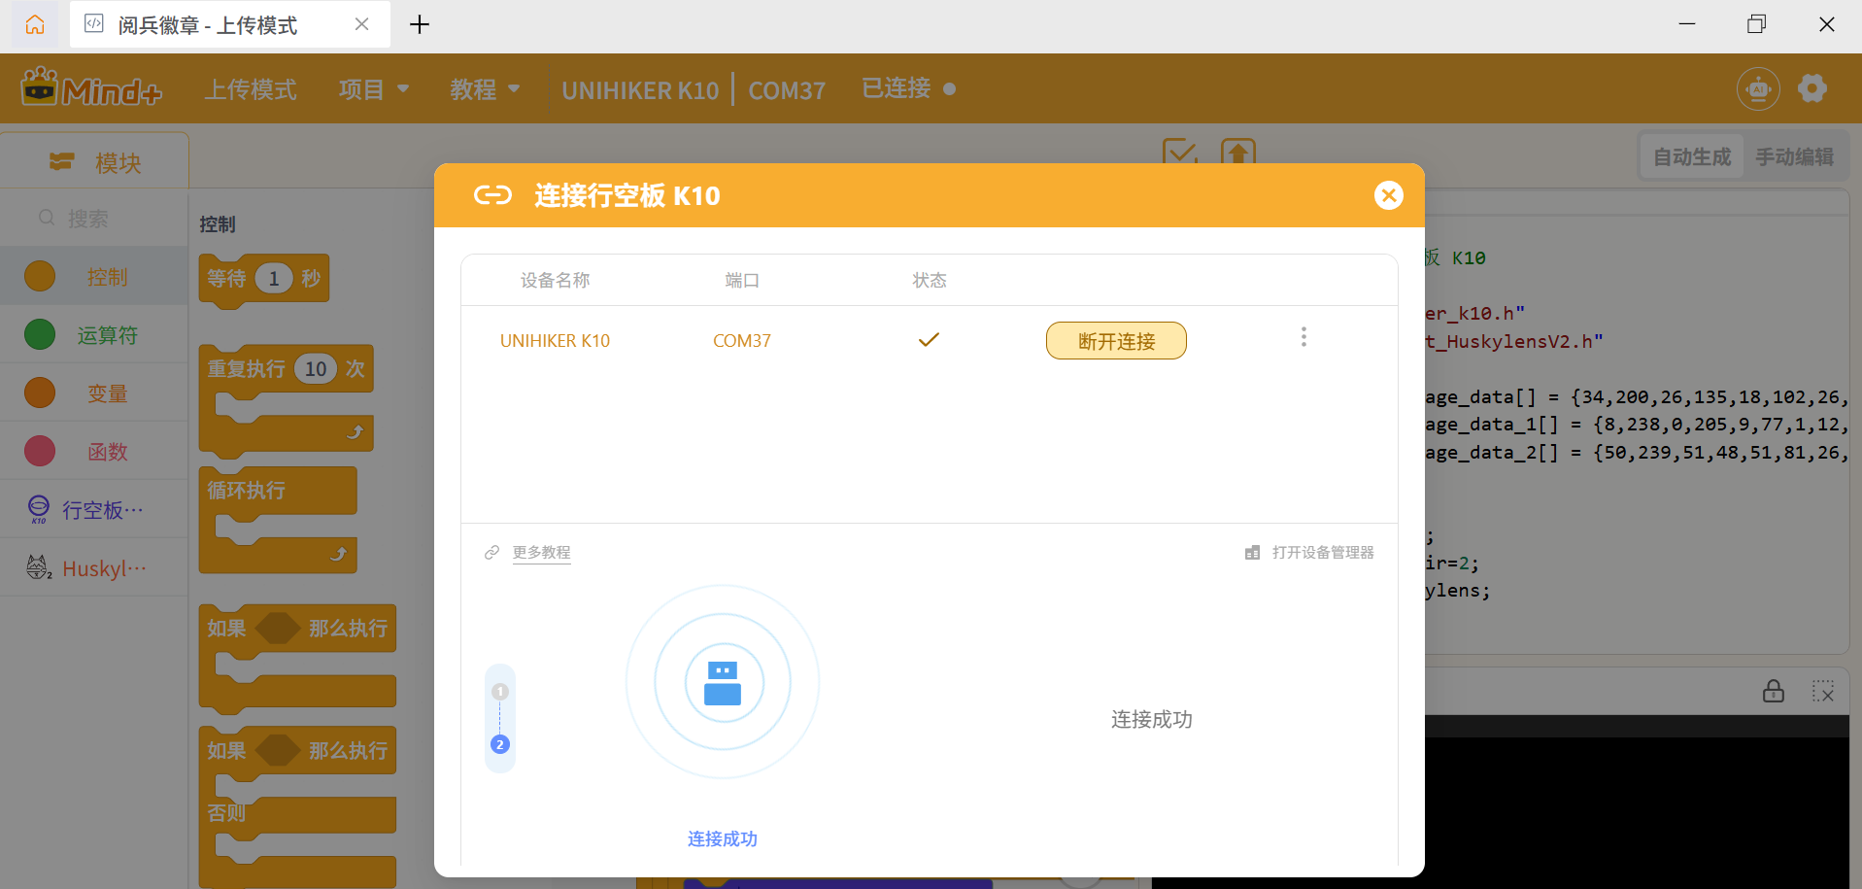Click the Mind+ logo
Image resolution: width=1862 pixels, height=889 pixels.
point(91,88)
